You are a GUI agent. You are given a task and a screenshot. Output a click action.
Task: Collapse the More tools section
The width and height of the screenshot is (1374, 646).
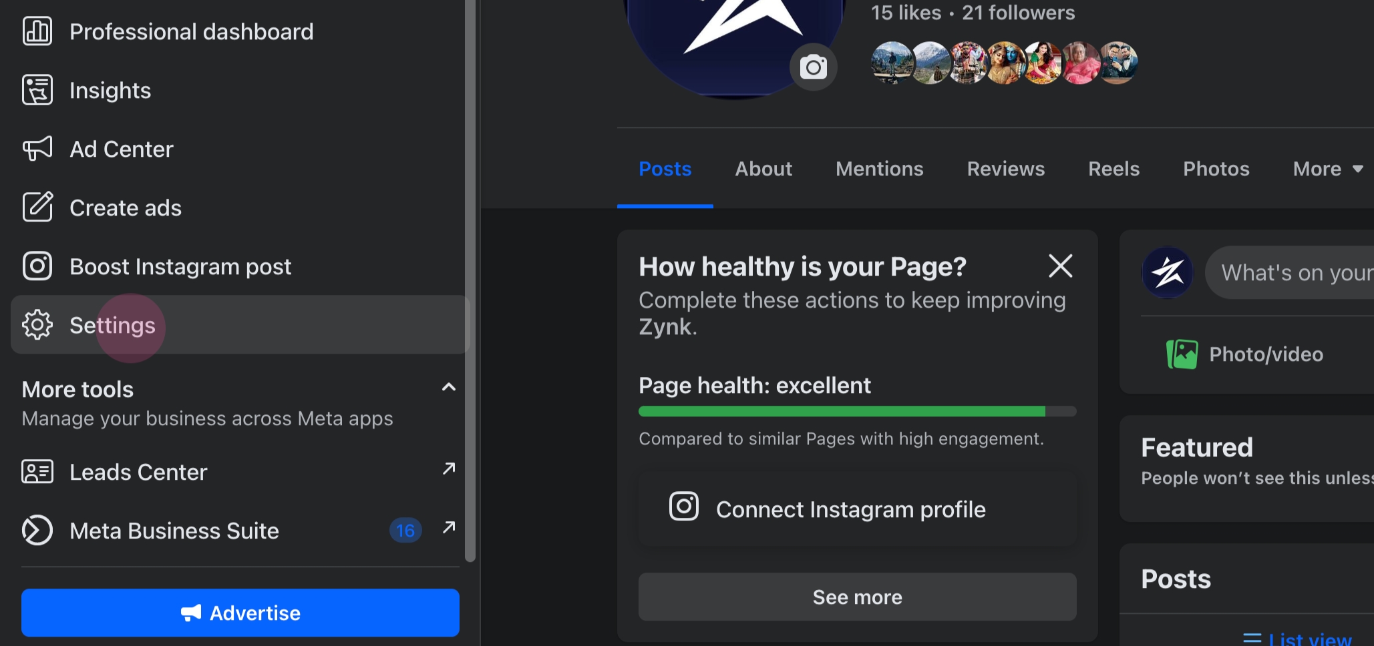tap(449, 388)
